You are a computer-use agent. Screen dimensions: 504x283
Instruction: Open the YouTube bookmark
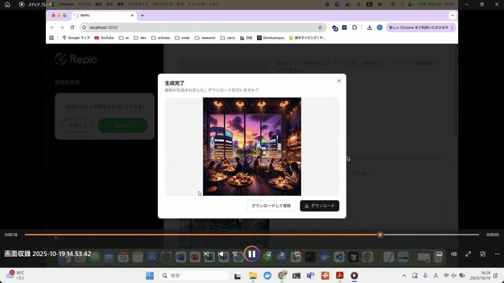click(104, 38)
